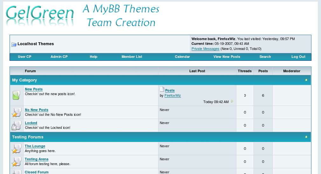Select View New Posts in menu
Viewport: 321px width, 174px height.
click(x=227, y=57)
